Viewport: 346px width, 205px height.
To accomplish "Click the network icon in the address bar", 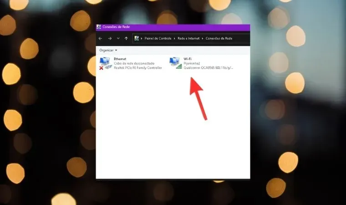I will pyautogui.click(x=137, y=38).
